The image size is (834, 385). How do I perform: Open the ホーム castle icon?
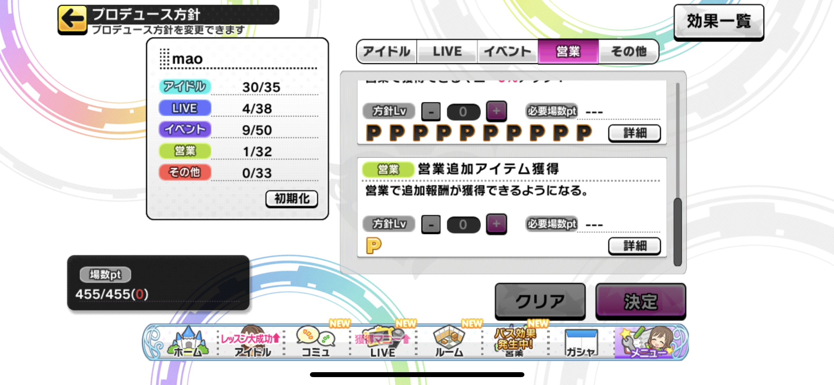click(x=188, y=342)
